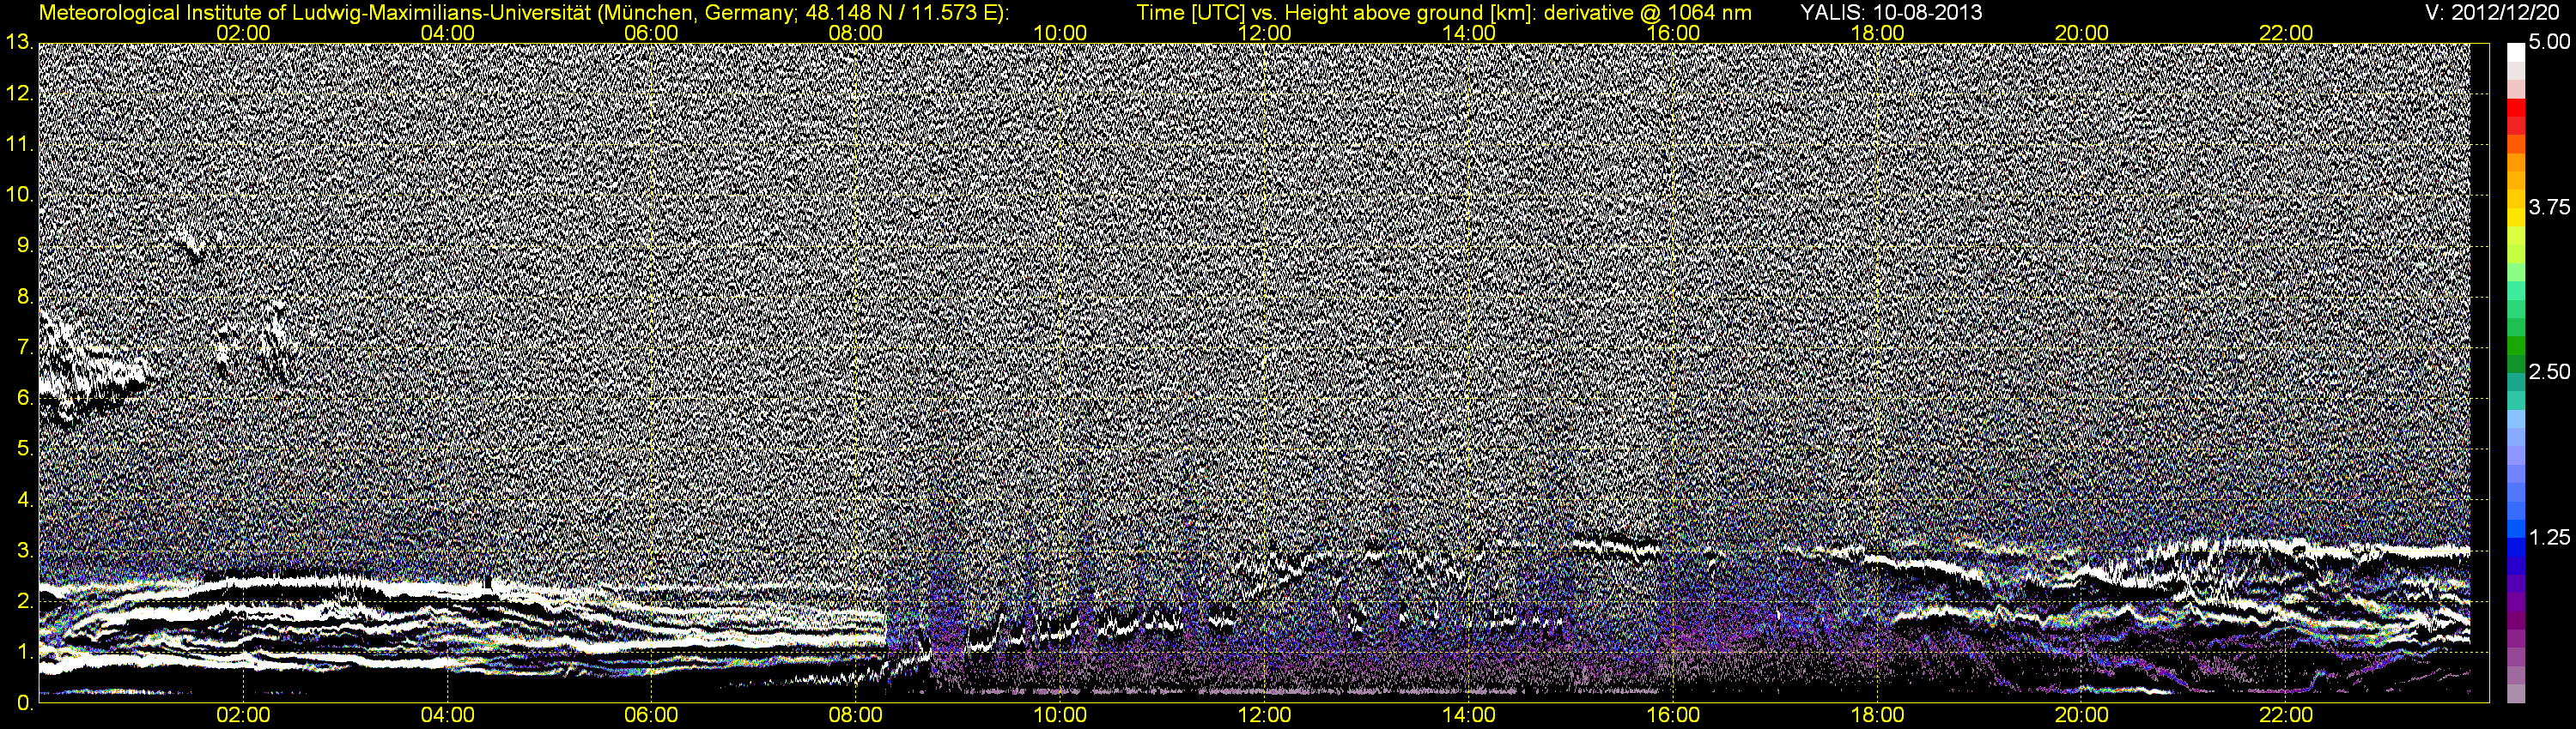
Task: Click 22:00 on the bottom time axis
Action: (x=2286, y=715)
